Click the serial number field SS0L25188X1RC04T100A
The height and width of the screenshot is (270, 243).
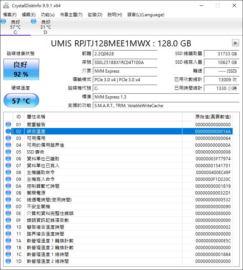coord(125,62)
